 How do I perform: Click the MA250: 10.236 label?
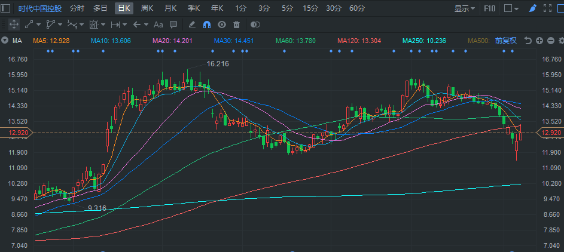(425, 41)
